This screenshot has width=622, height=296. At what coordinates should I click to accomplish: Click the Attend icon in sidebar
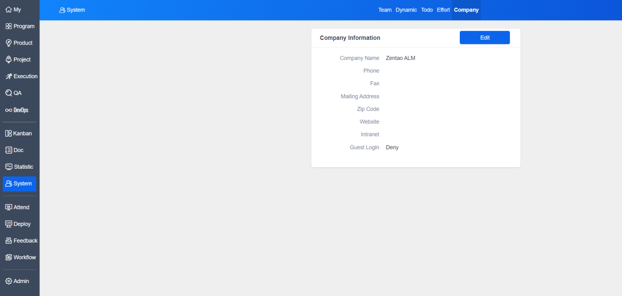point(8,207)
